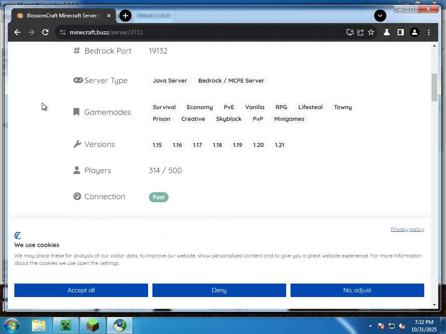
Task: Select the BlossomCraft Minecraft Server tab
Action: (63, 16)
